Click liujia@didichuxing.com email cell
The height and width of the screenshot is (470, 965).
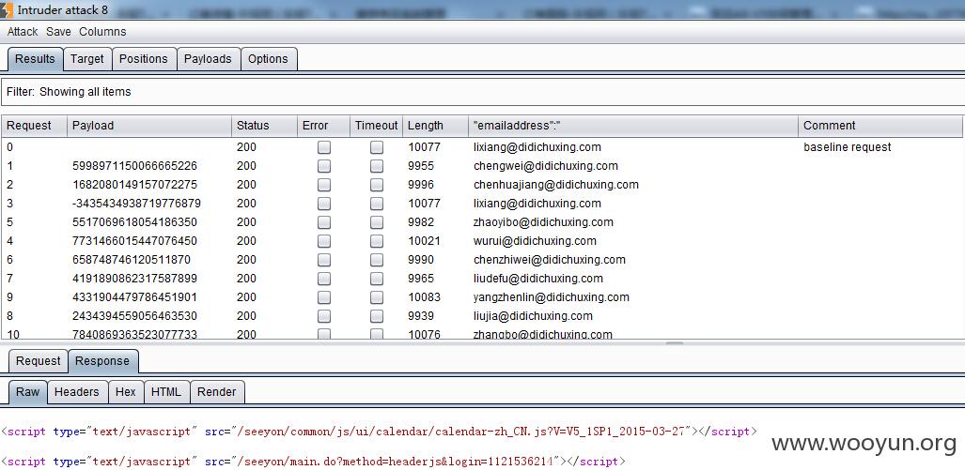(533, 316)
